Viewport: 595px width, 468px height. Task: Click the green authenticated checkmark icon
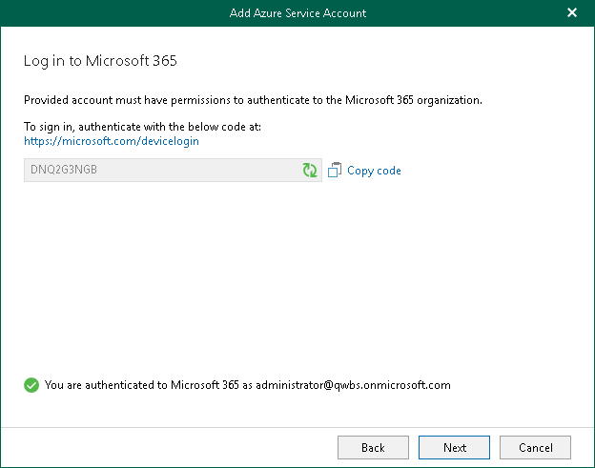31,385
